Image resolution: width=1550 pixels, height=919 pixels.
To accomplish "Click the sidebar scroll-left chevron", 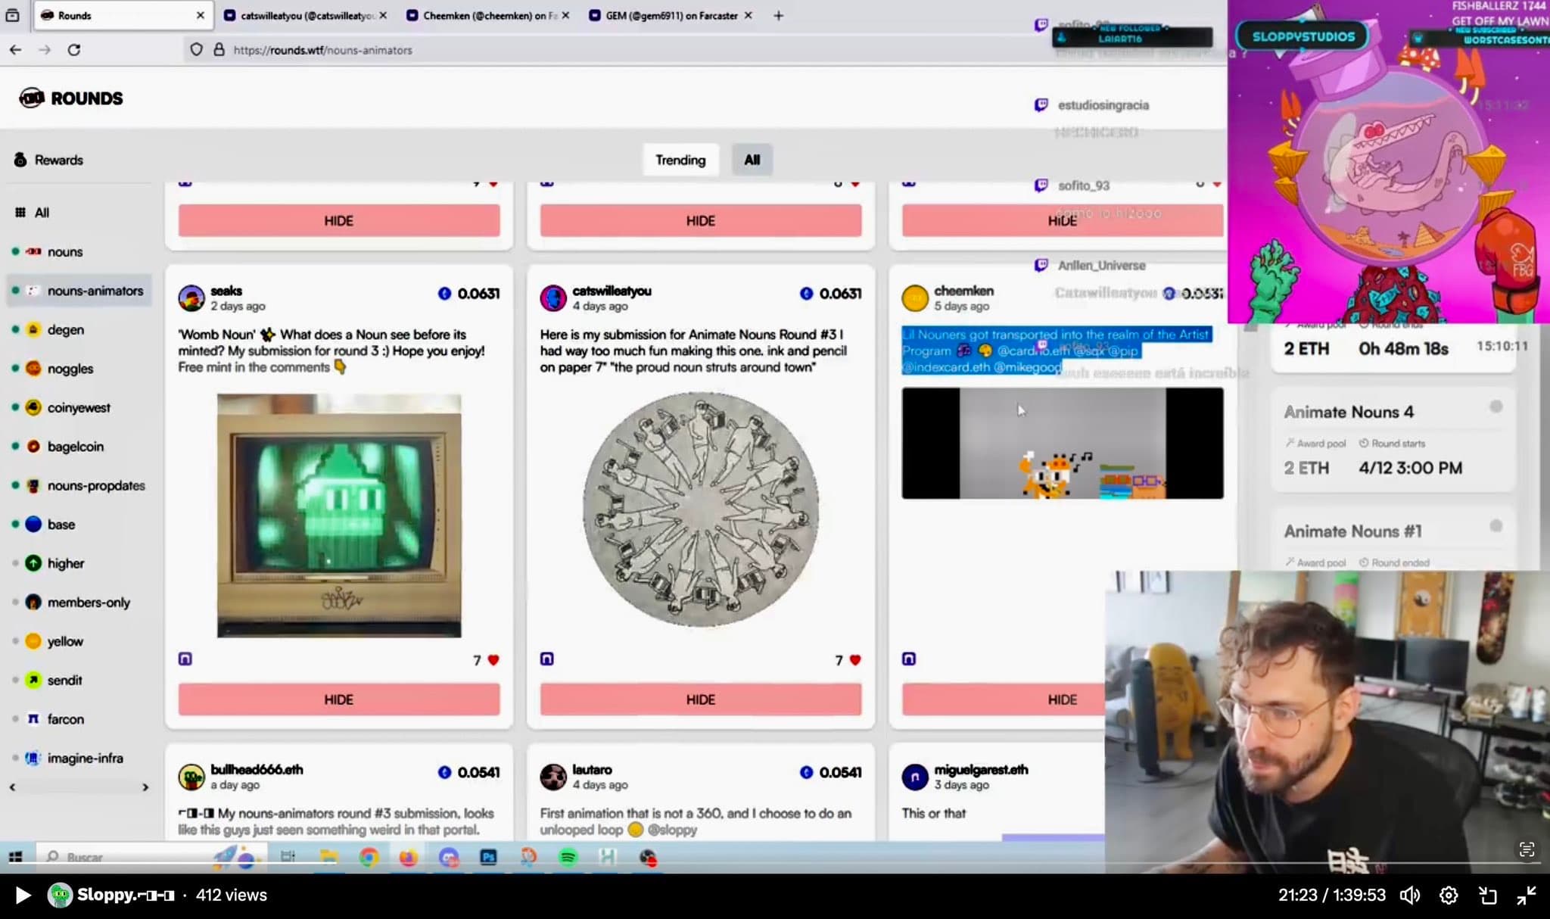I will pyautogui.click(x=13, y=787).
